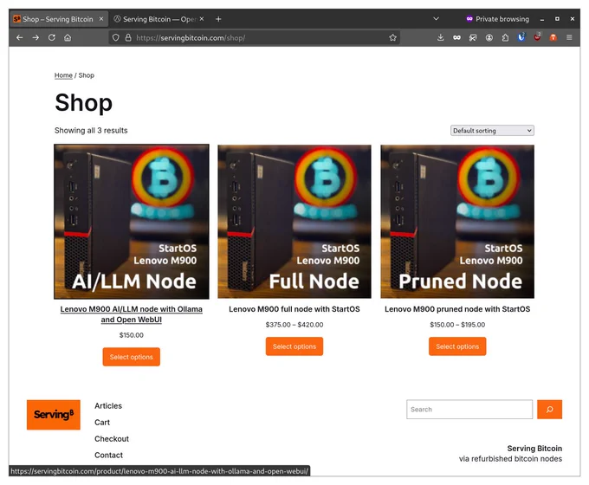Maximize the browser window
589x485 pixels.
pyautogui.click(x=557, y=19)
